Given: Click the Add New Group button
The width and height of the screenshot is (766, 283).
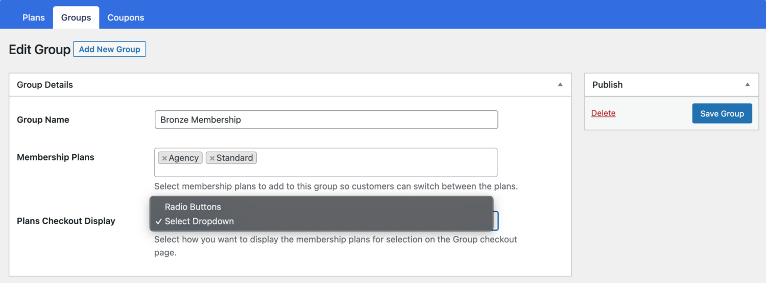Looking at the screenshot, I should (110, 50).
